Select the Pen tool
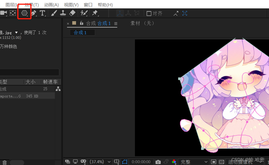269x165 pixels. tap(34, 13)
